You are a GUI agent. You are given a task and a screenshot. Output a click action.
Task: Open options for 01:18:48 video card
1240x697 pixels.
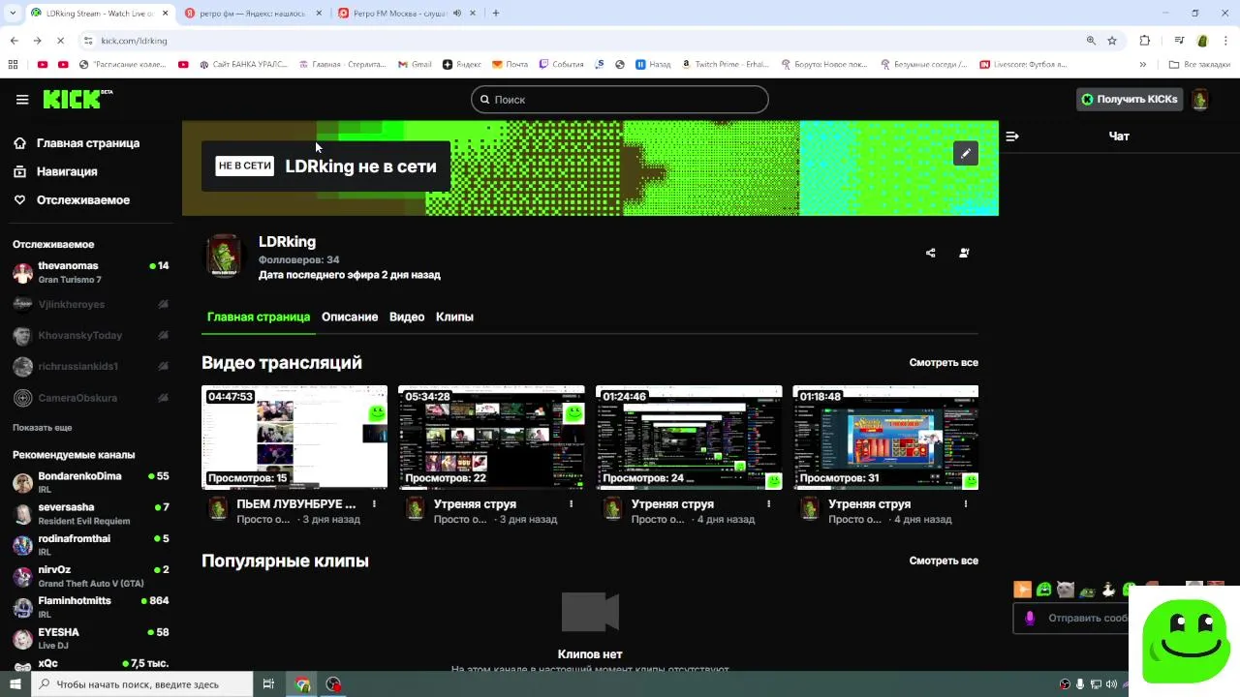point(966,504)
